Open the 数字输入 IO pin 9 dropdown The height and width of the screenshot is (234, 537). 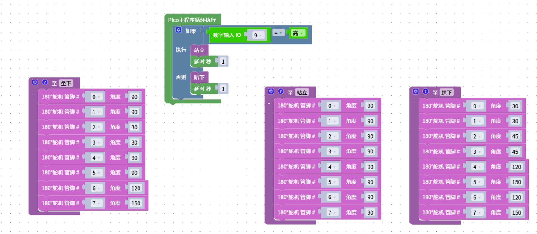(257, 35)
